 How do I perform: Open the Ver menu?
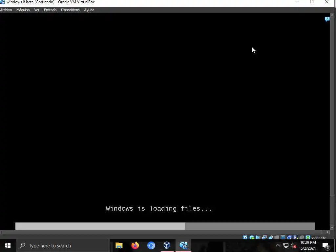click(37, 10)
